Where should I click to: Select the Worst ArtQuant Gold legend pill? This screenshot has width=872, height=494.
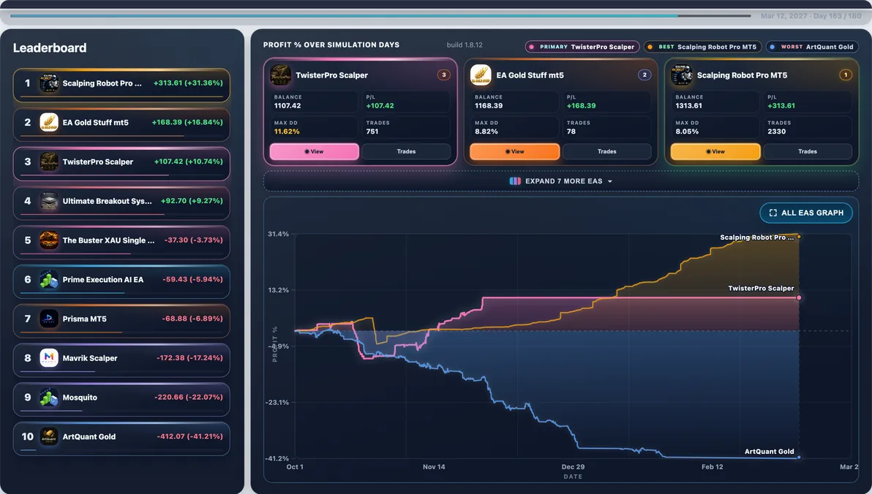(812, 47)
